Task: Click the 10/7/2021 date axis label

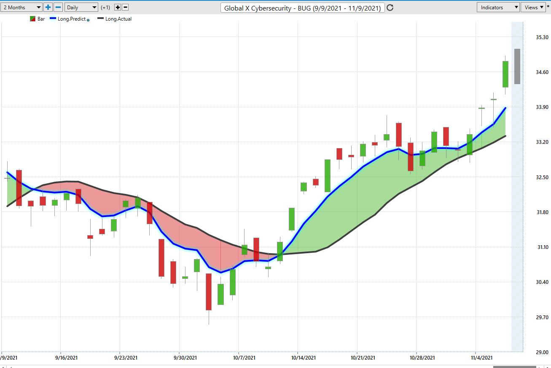Action: pos(244,357)
